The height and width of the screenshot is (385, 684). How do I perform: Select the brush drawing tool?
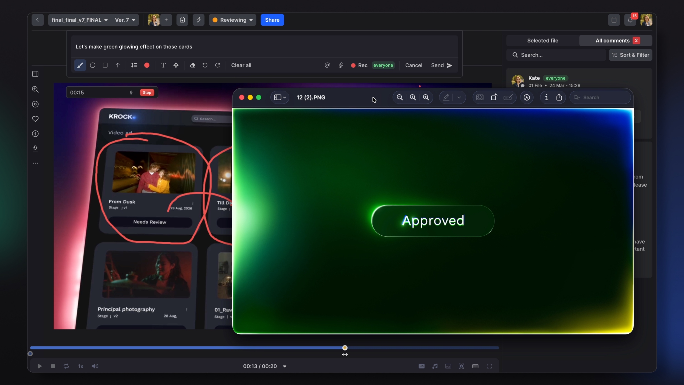click(x=80, y=65)
